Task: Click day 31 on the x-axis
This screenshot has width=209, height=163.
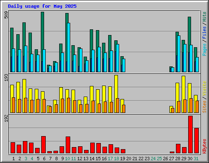Action: [x=196, y=159]
